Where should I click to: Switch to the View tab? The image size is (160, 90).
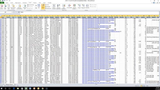click(40, 3)
